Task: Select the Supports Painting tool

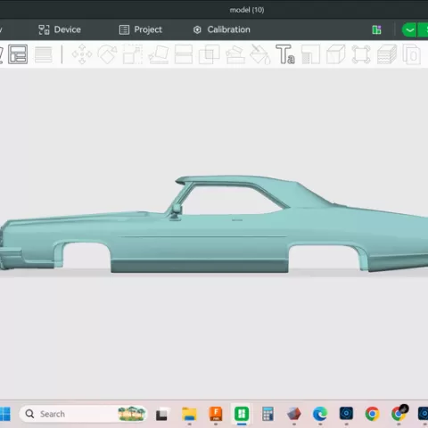Action: [235, 54]
